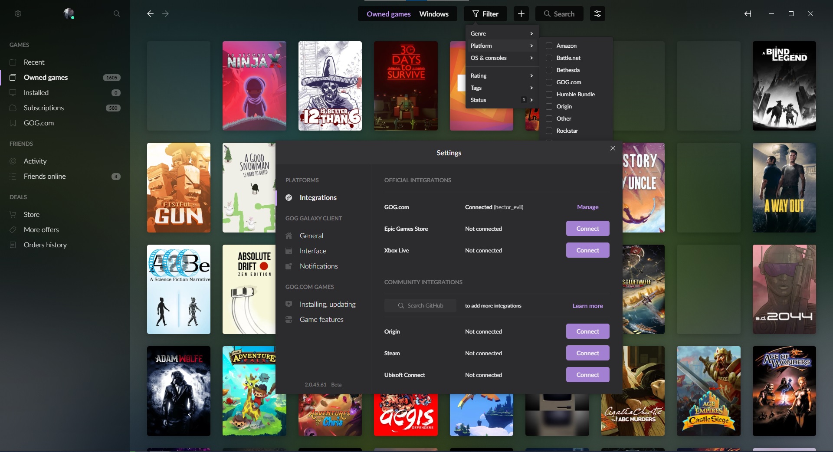The width and height of the screenshot is (833, 452).
Task: Check the Origin platform checkbox
Action: click(549, 106)
